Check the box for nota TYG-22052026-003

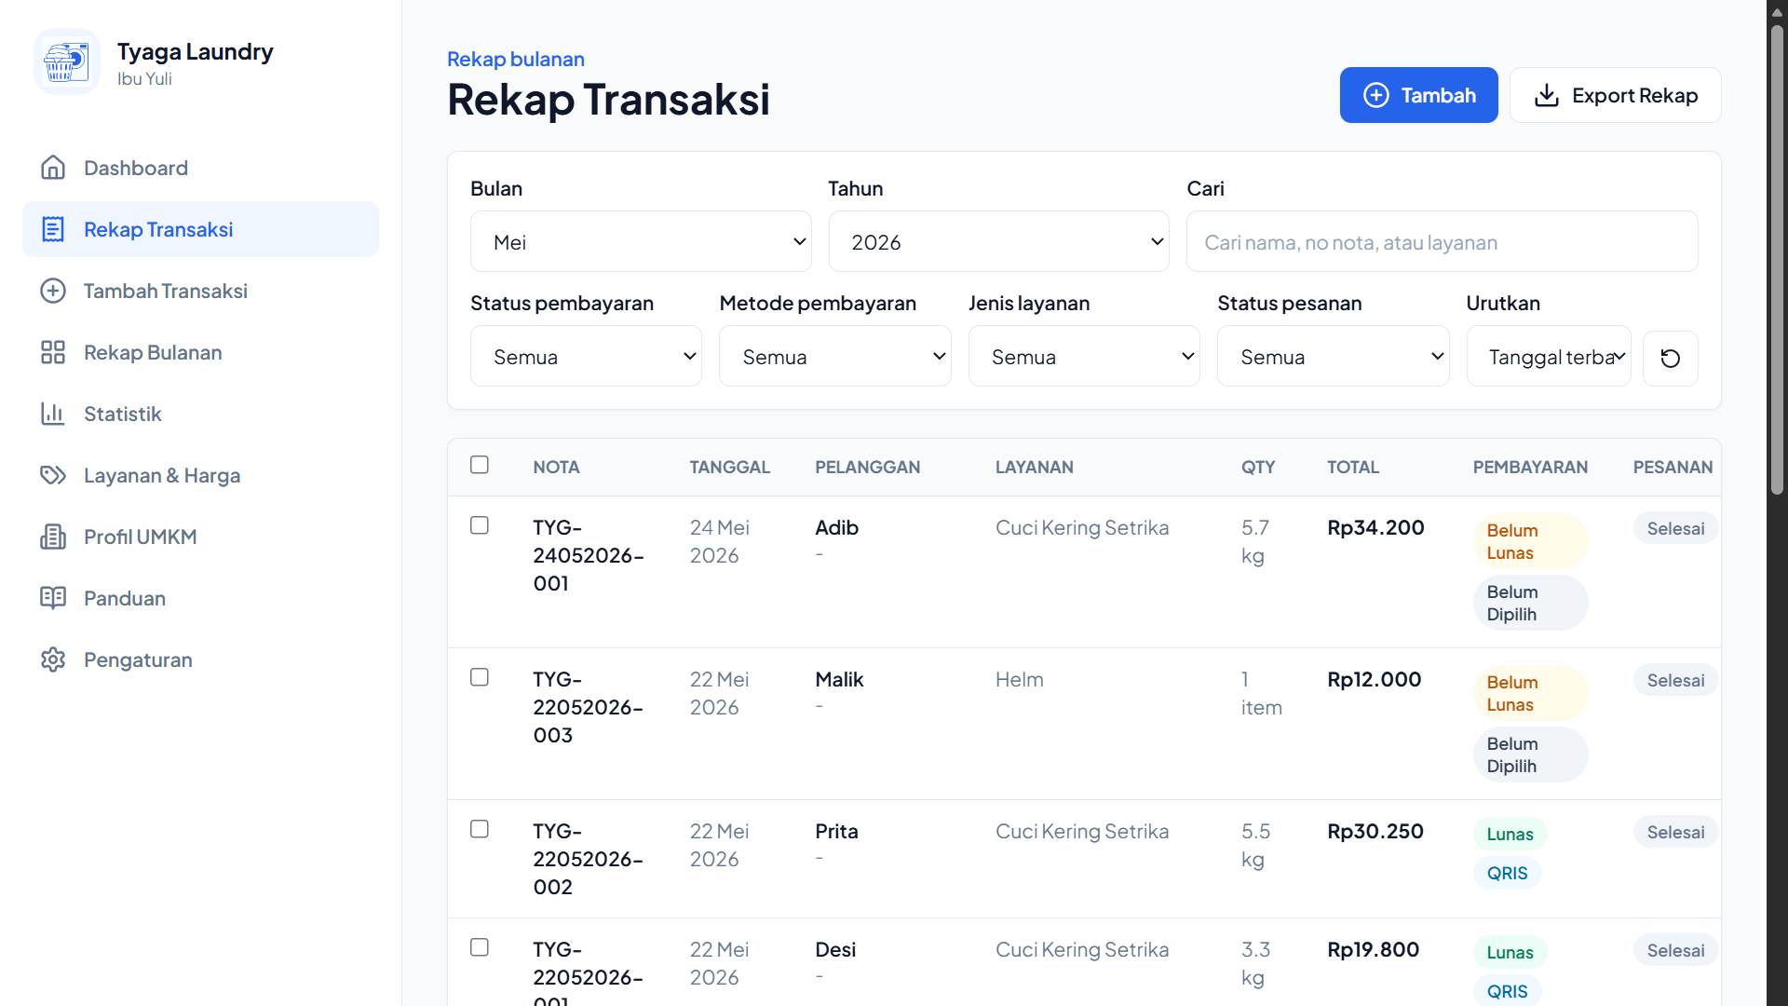[480, 677]
